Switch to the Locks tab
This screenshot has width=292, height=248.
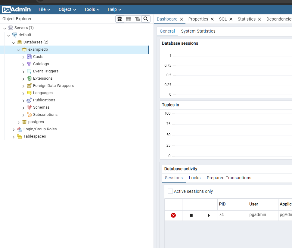click(194, 178)
